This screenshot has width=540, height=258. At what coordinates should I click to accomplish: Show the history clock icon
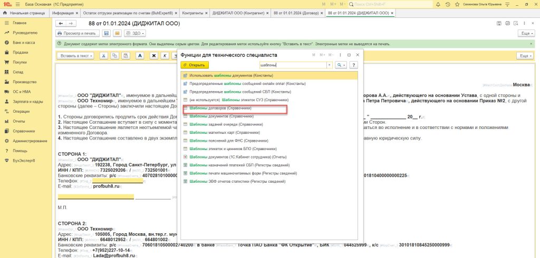pos(448,4)
